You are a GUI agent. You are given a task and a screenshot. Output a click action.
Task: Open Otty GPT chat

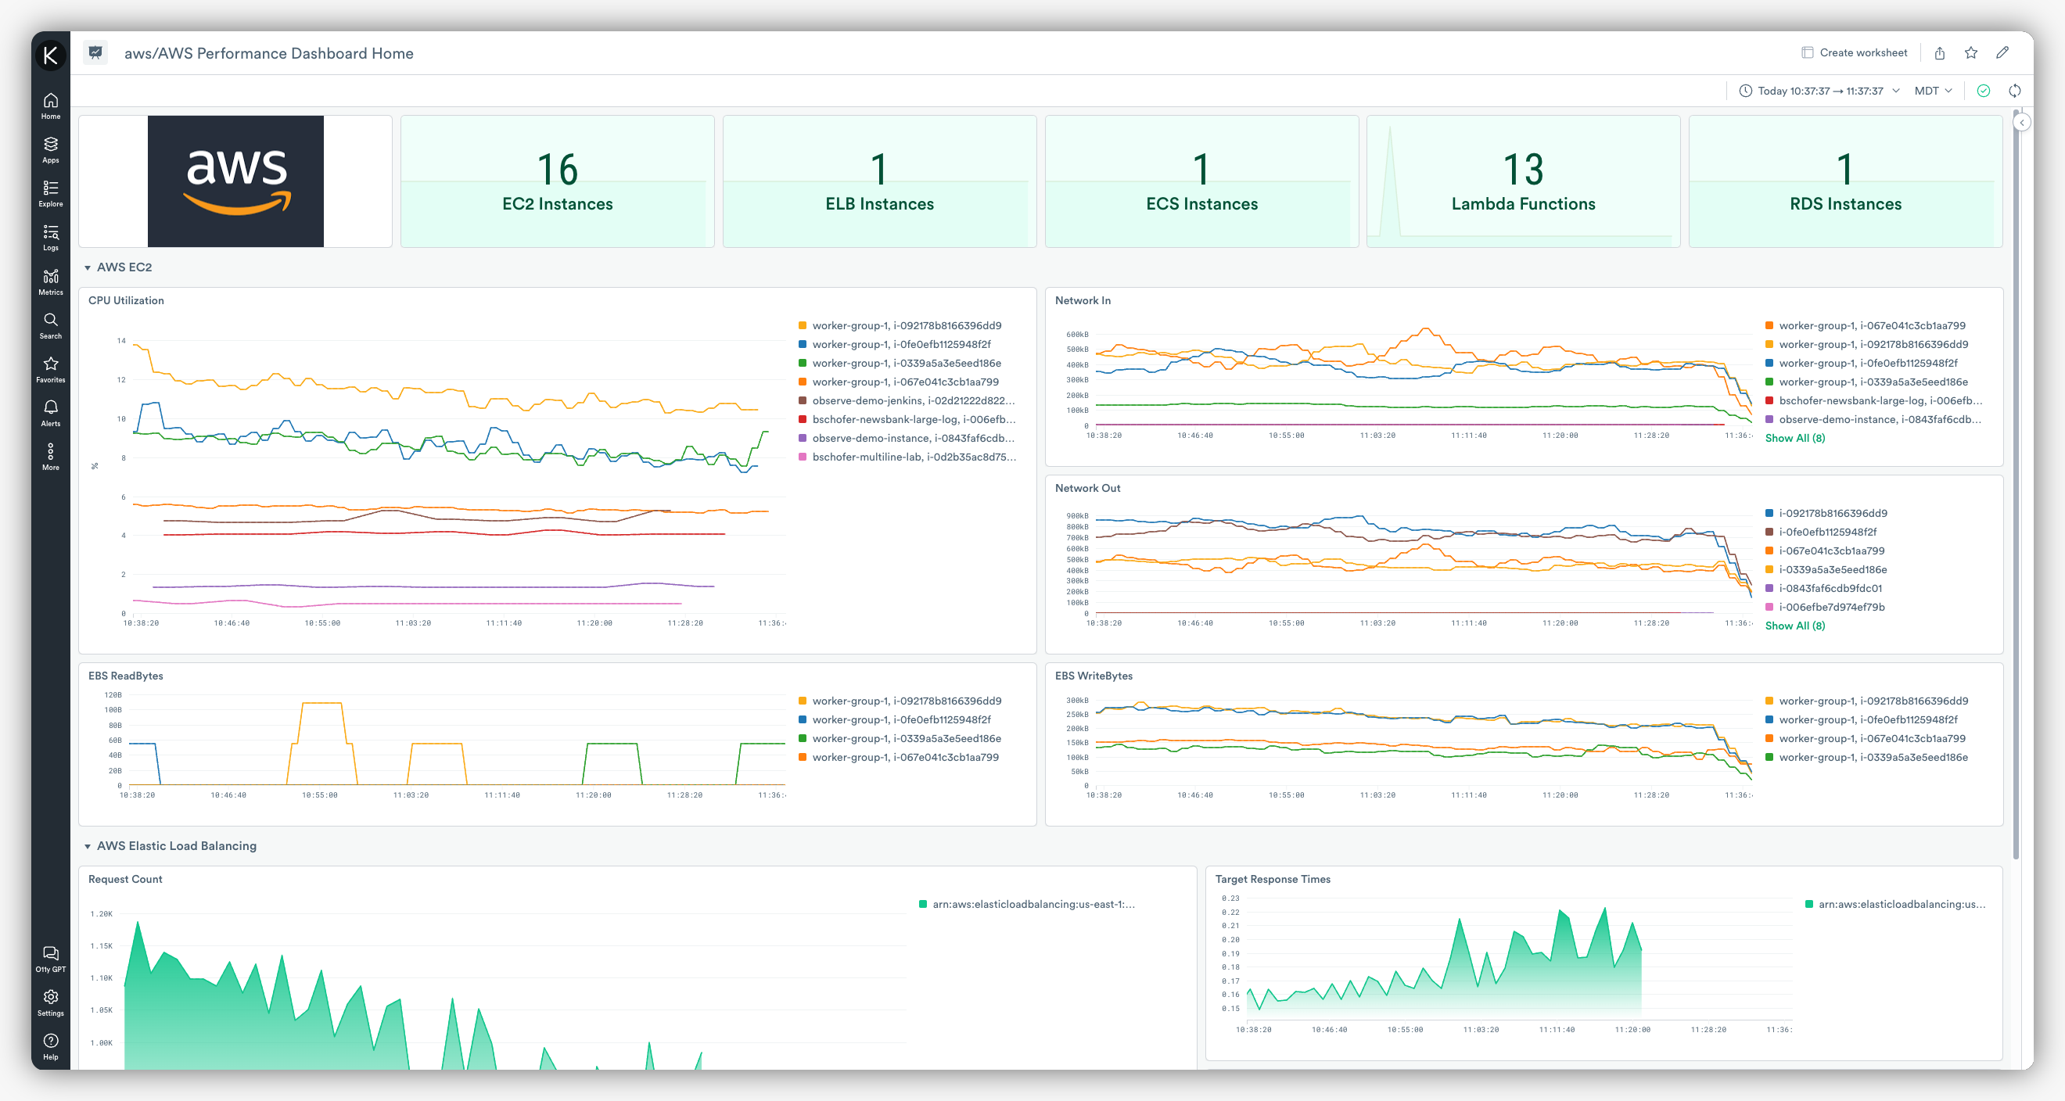pos(51,959)
